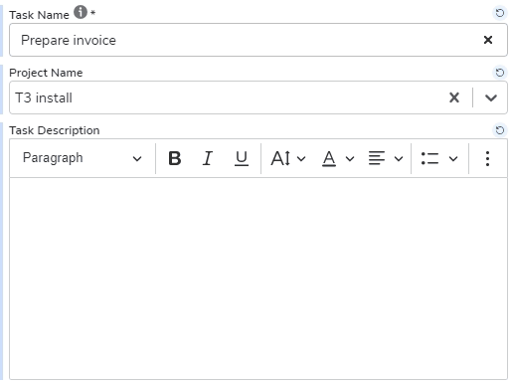Screen dimensions: 511x384
Task: Click the T3 install project field
Action: pyautogui.click(x=258, y=97)
